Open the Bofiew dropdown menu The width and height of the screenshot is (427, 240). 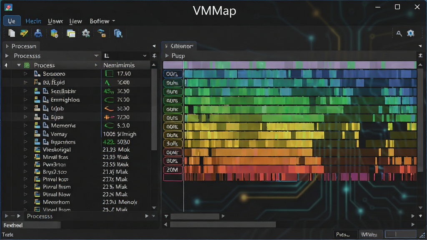click(x=102, y=21)
